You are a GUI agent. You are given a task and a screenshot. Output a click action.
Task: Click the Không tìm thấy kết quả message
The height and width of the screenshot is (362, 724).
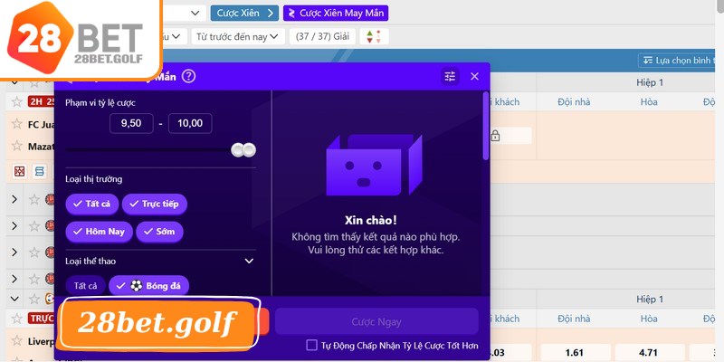376,243
